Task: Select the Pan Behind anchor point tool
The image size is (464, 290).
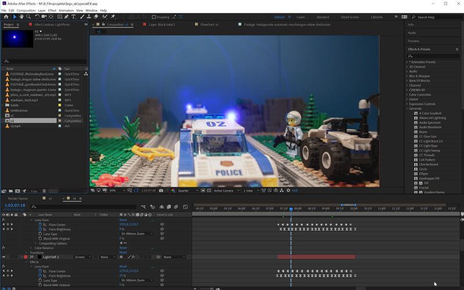Action: pos(51,17)
